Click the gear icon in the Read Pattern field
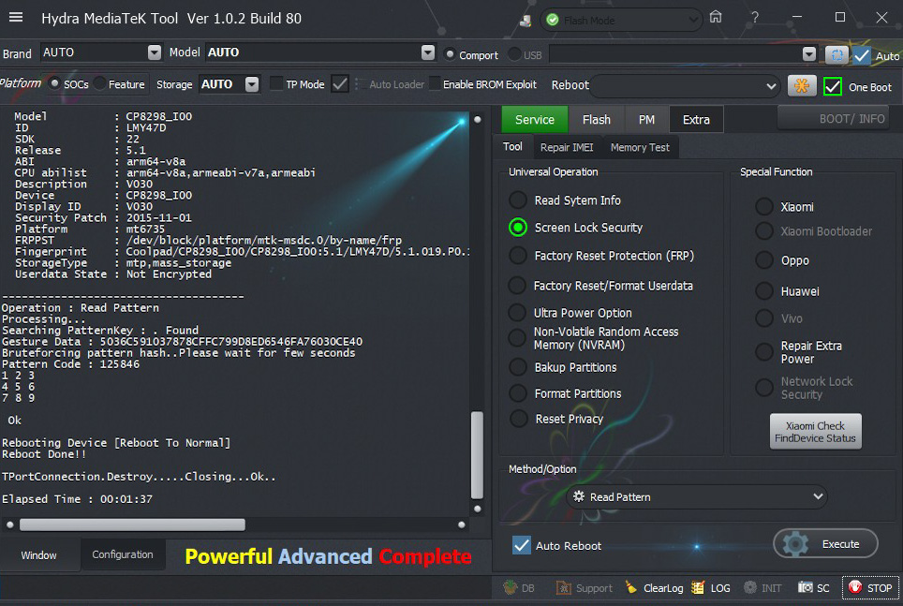 point(579,496)
